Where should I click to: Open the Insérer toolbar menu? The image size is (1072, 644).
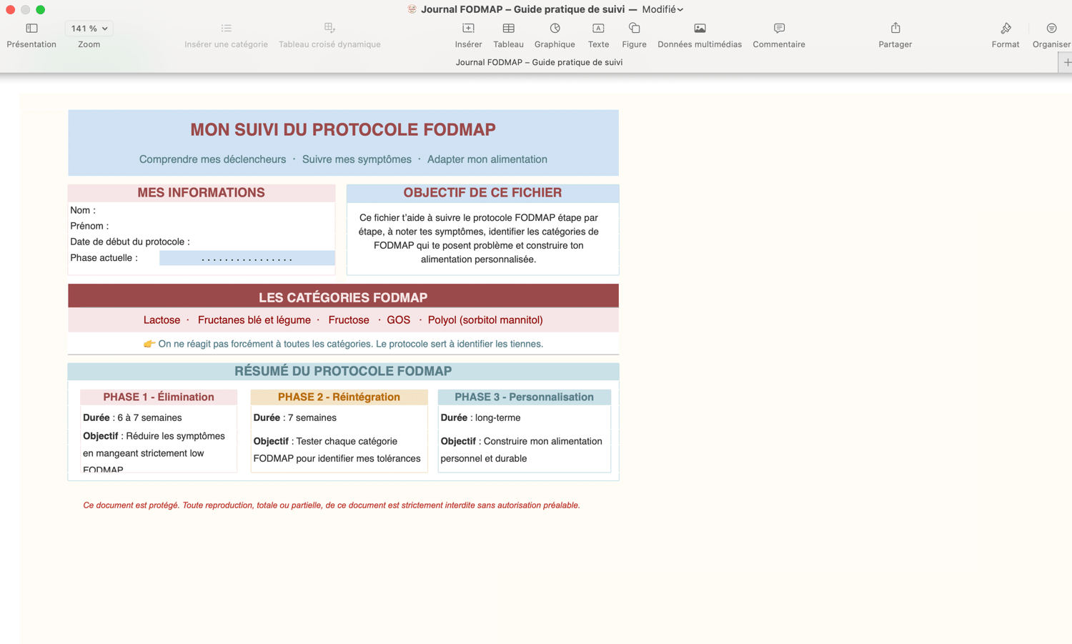[x=468, y=29]
